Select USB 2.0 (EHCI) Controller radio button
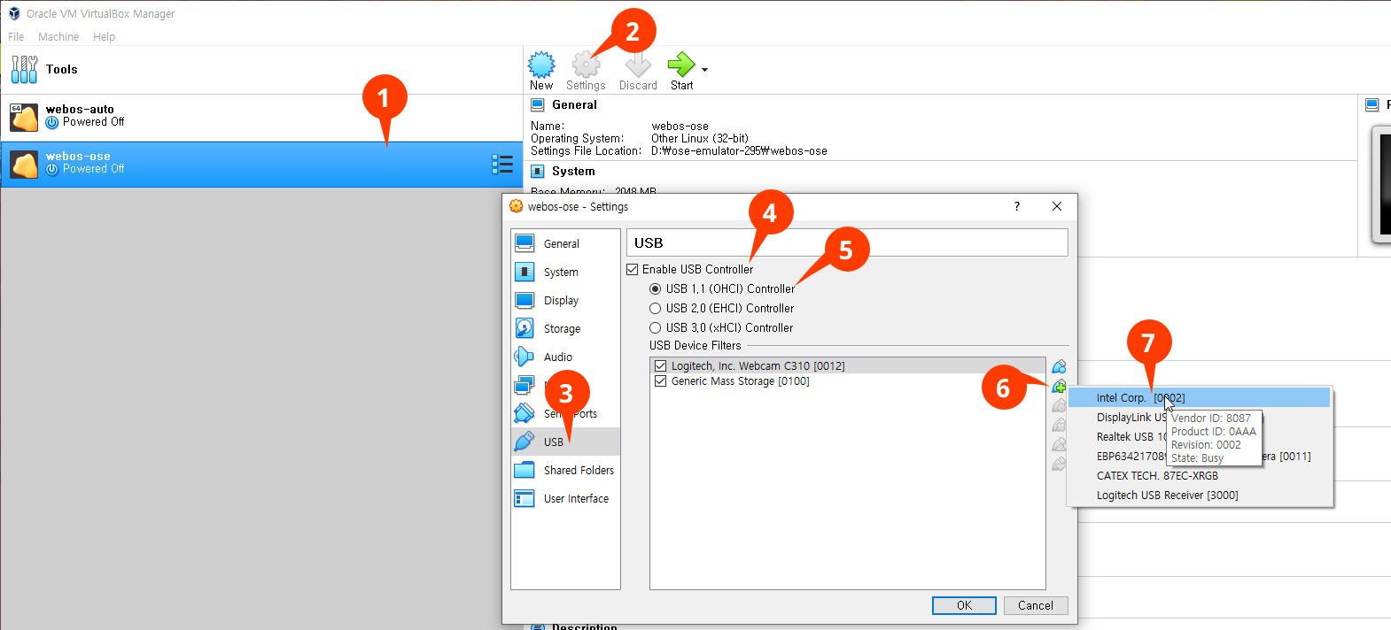This screenshot has height=630, width=1391. click(656, 308)
